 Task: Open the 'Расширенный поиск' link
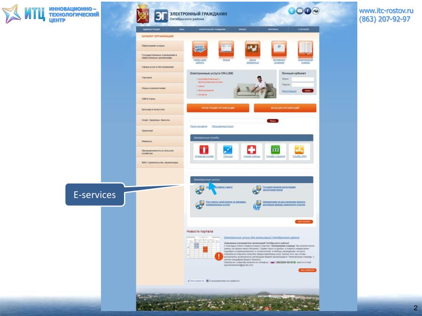pos(223,126)
